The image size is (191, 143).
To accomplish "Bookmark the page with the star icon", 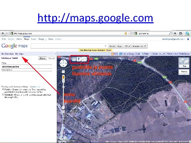I will pyautogui.click(x=125, y=33).
